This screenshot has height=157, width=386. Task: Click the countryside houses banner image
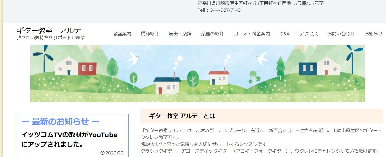[x=197, y=73]
